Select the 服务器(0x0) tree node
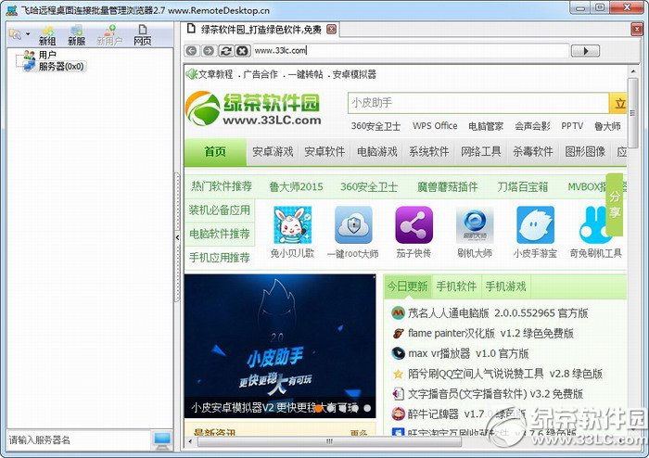This screenshot has height=458, width=649. point(61,66)
